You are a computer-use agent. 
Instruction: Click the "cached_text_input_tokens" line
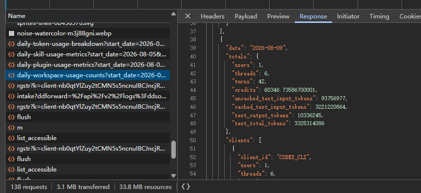coord(290,107)
